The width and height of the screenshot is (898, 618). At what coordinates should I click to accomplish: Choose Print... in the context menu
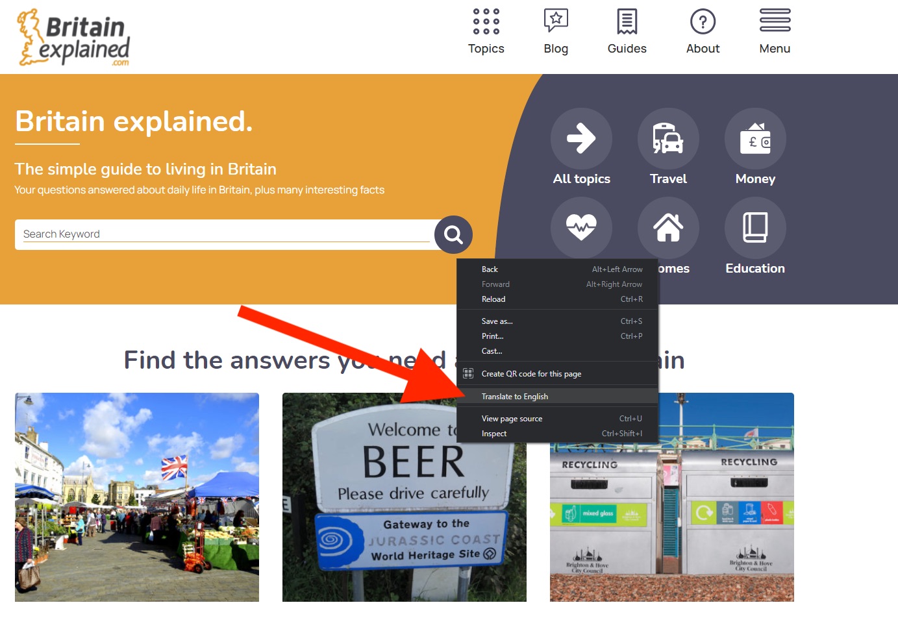coord(558,336)
